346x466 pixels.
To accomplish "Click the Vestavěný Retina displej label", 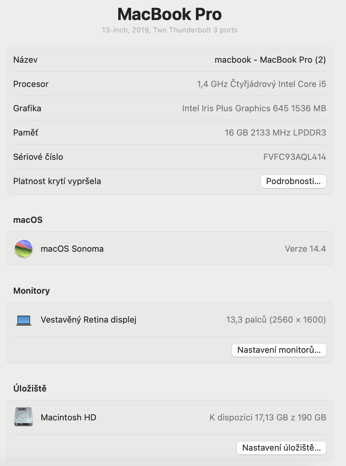I will 88,320.
